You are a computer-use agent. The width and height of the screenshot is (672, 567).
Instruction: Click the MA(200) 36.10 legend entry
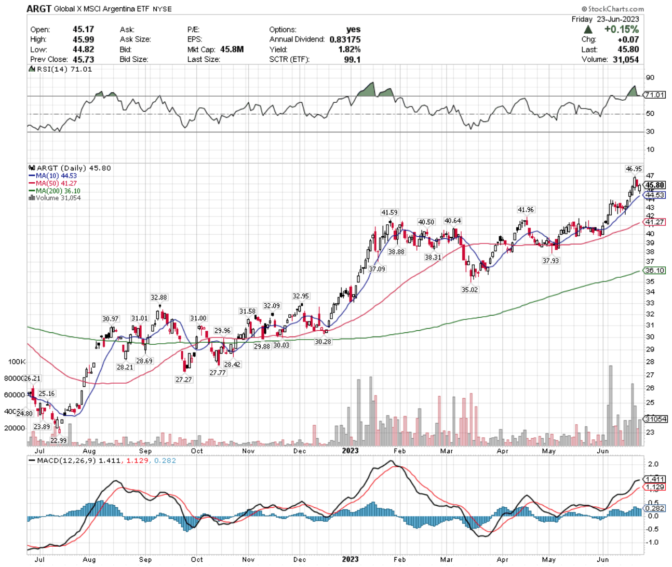click(55, 191)
